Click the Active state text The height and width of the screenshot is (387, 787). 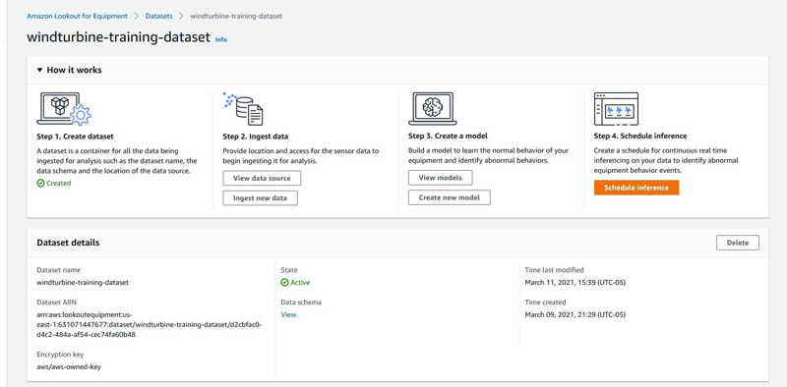pyautogui.click(x=300, y=283)
